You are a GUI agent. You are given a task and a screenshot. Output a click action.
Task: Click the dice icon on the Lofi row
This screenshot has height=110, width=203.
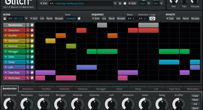(x=32, y=67)
